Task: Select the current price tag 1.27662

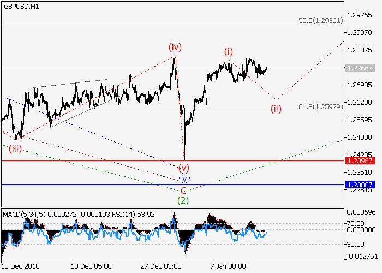Action: coord(359,68)
